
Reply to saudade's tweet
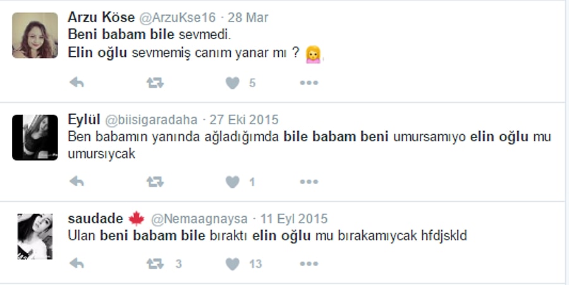click(x=76, y=264)
